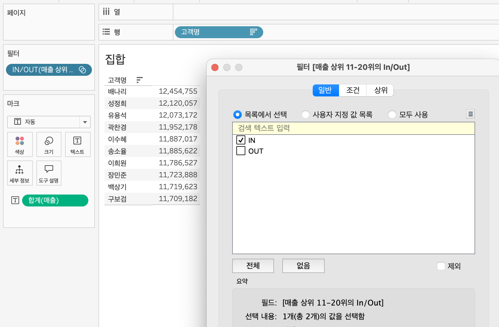Viewport: 499px width, 327px height.
Task: Open the marks type 자동 dropdown
Action: (x=49, y=122)
